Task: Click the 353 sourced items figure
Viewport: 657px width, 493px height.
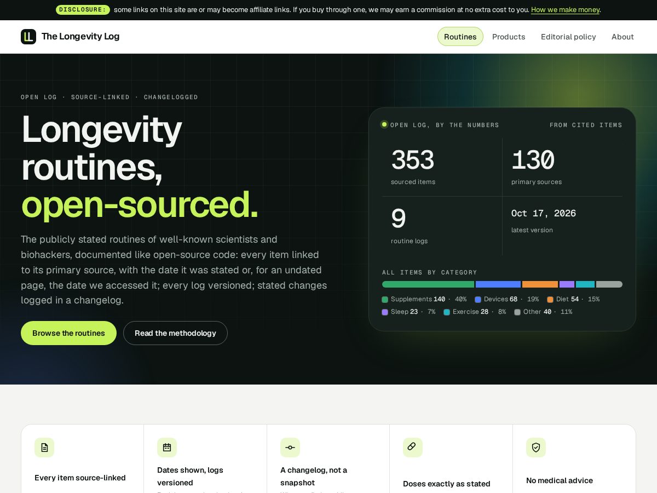Action: (412, 160)
